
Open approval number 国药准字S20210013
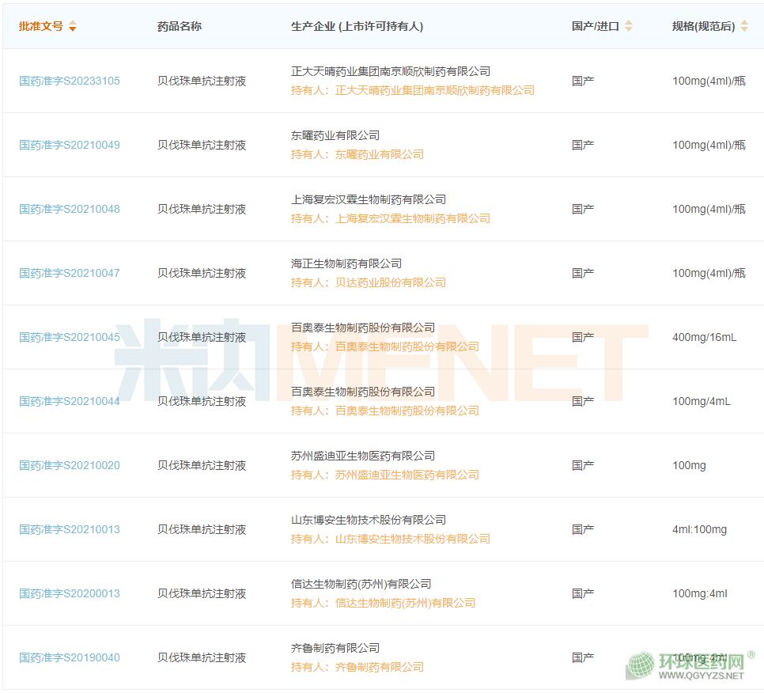pos(70,529)
